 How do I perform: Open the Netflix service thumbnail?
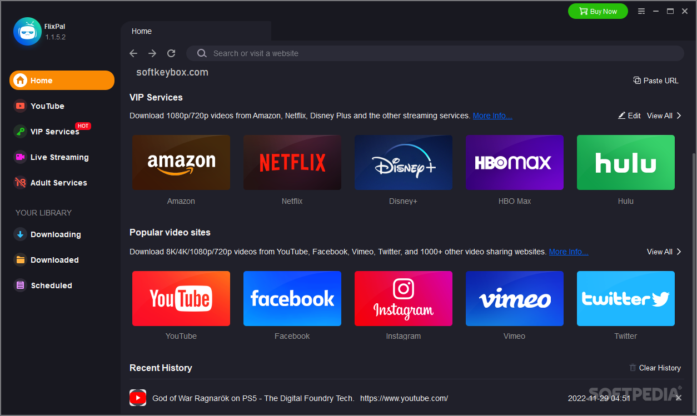point(292,163)
